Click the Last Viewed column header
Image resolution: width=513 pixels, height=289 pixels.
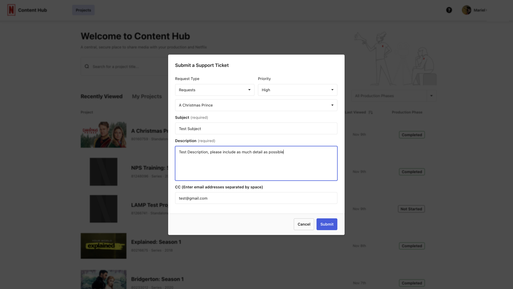click(x=355, y=112)
